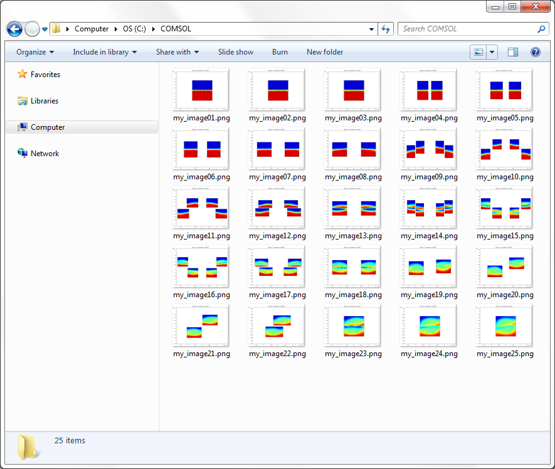Click file name my_image20.png
The height and width of the screenshot is (469, 555).
point(505,295)
